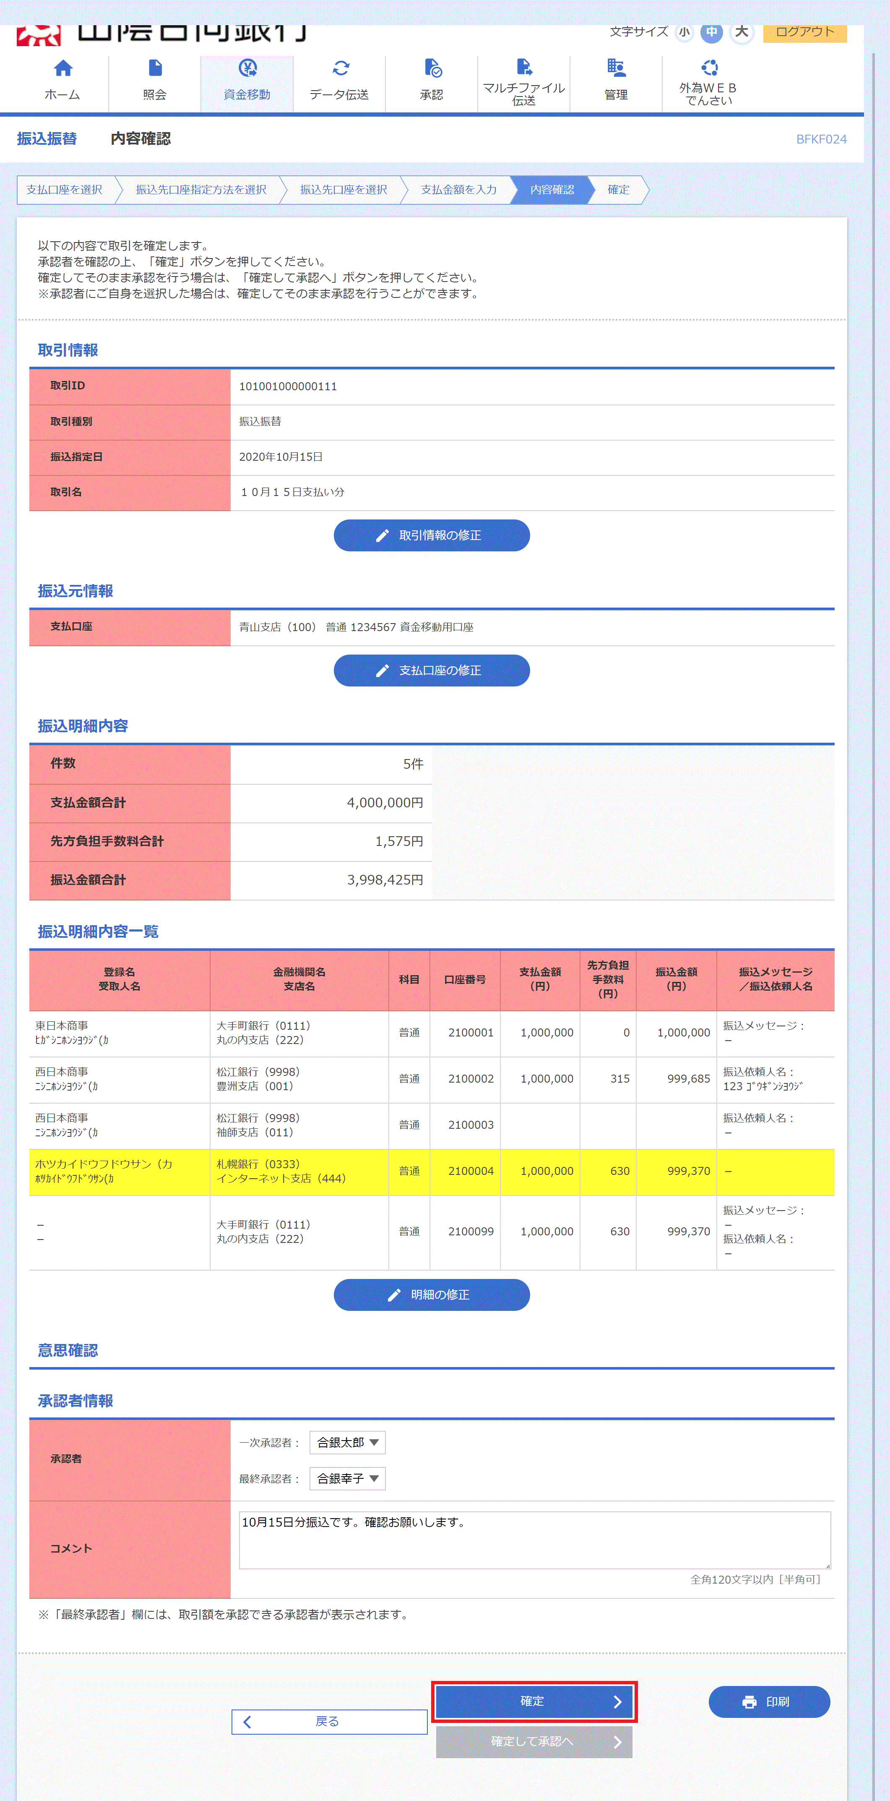The image size is (890, 1801).
Task: Click total 3,998,425円
Action: coord(385,880)
